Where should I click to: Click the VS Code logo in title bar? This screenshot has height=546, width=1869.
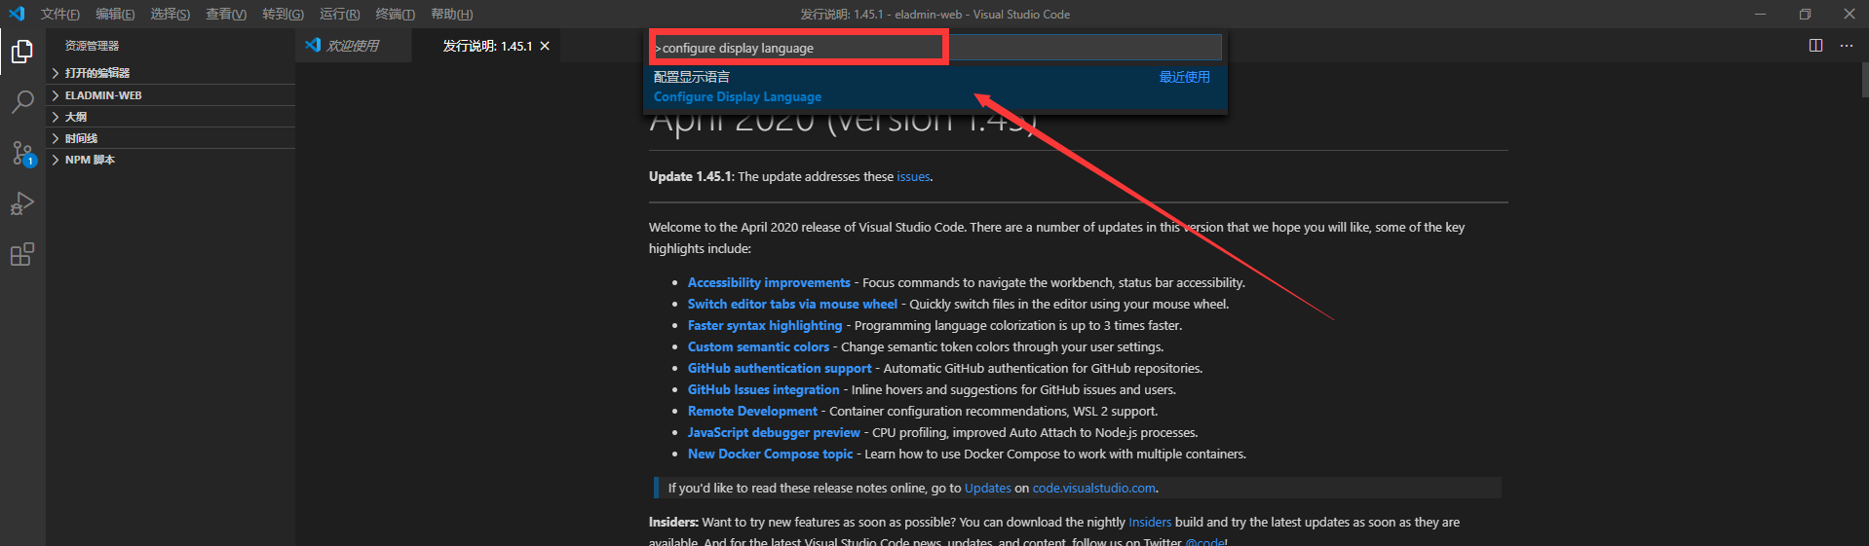click(x=17, y=14)
